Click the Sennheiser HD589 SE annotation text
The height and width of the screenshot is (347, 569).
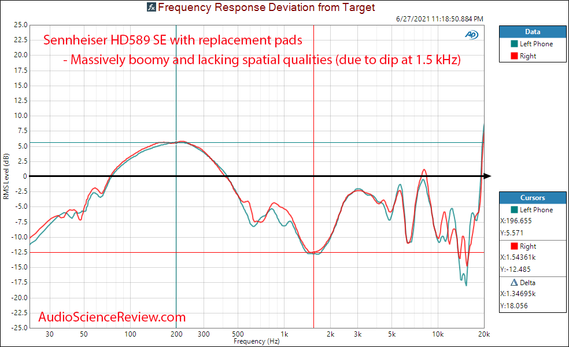click(173, 39)
